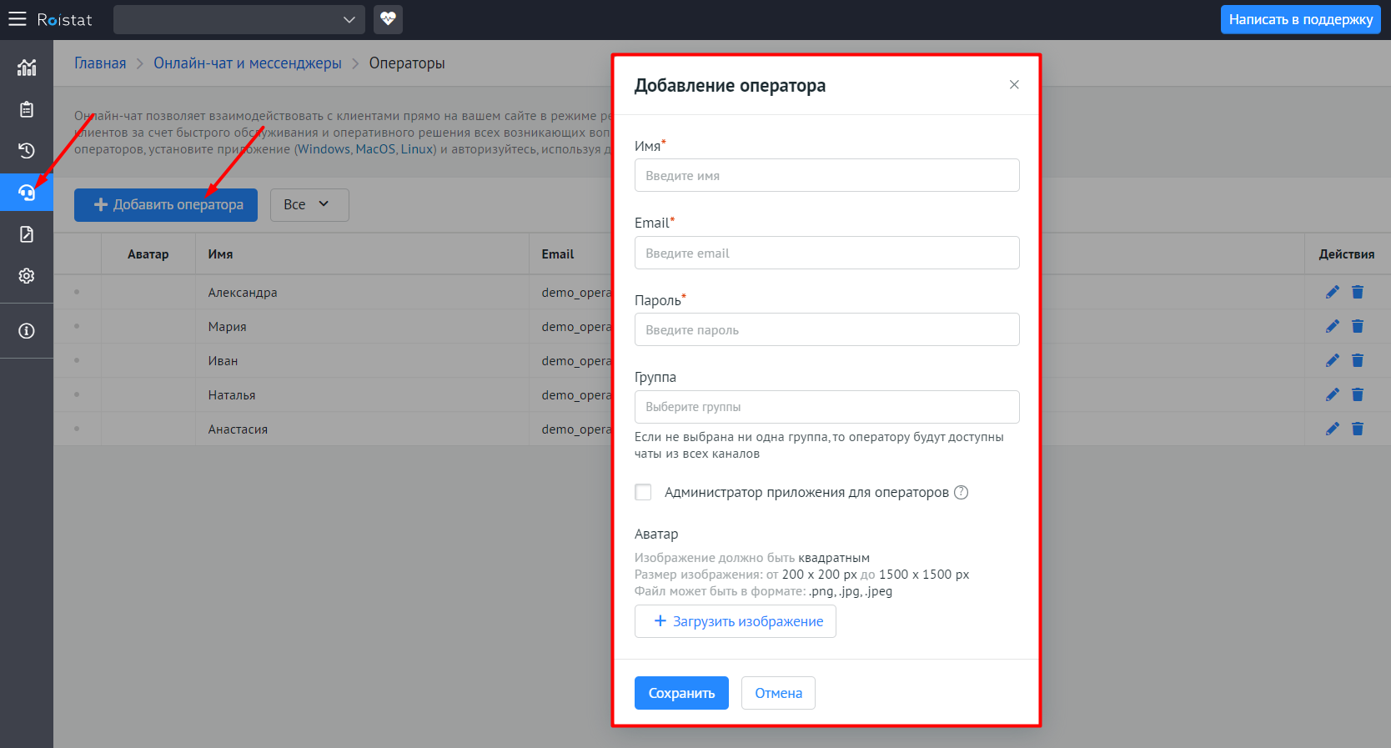The width and height of the screenshot is (1391, 748).
Task: Open 'Онлайн-чат и мессенджеры' breadcrumb
Action: point(247,63)
